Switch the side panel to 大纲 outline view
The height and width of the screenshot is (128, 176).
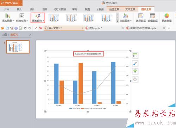point(4,35)
